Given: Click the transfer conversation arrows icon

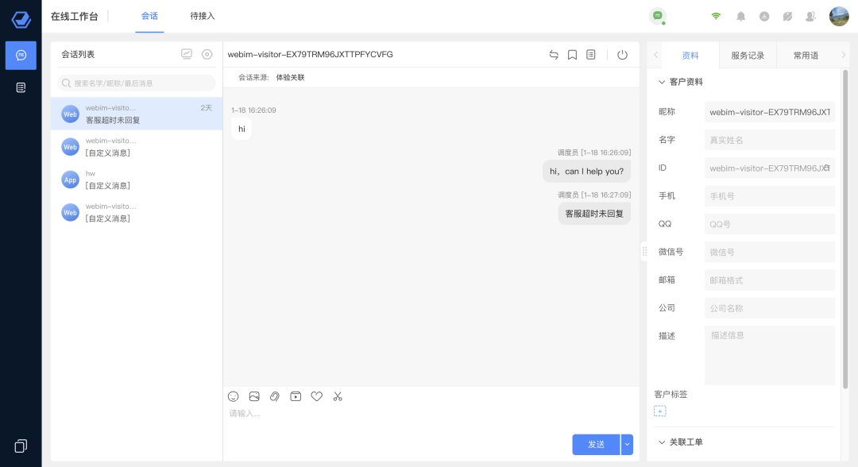Looking at the screenshot, I should pyautogui.click(x=554, y=55).
